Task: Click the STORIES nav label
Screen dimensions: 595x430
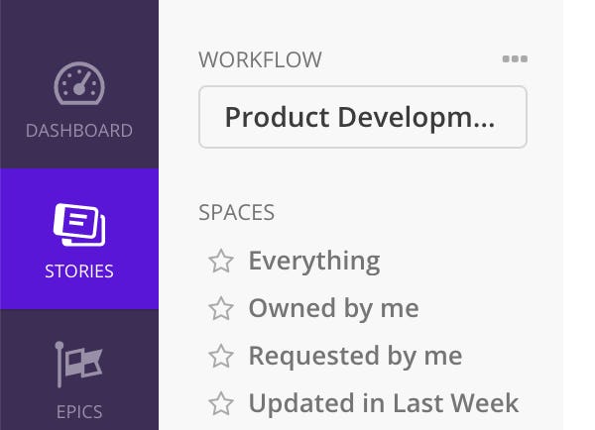Action: coord(79,271)
